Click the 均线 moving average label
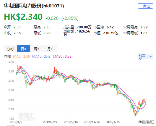Screen dimensions: 156x126 [x=7, y=56]
